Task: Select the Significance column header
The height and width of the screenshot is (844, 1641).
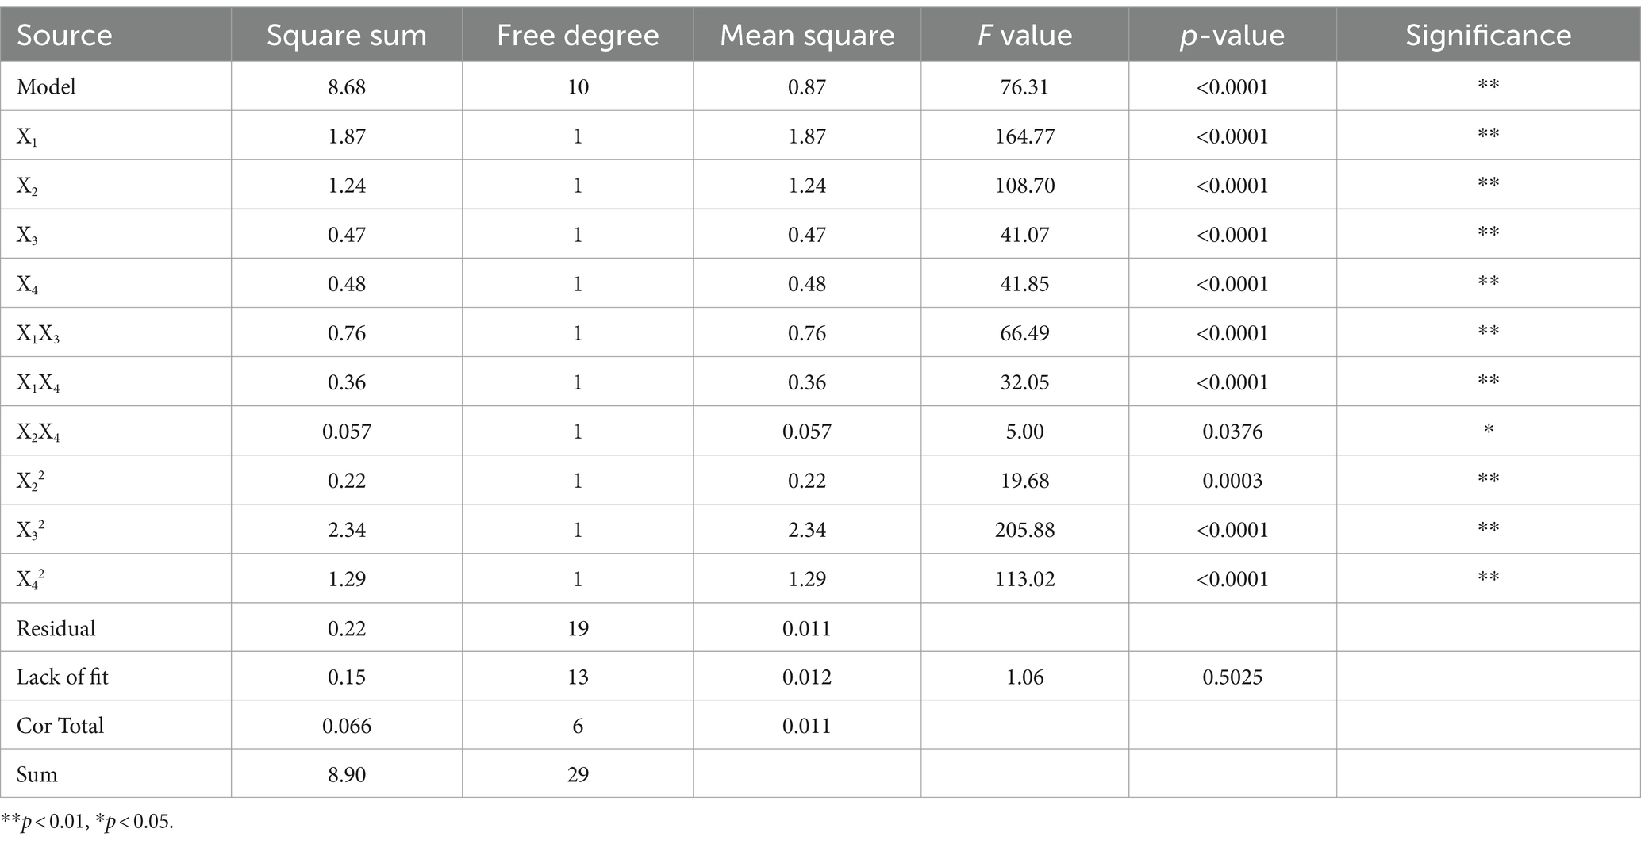Action: 1488,36
